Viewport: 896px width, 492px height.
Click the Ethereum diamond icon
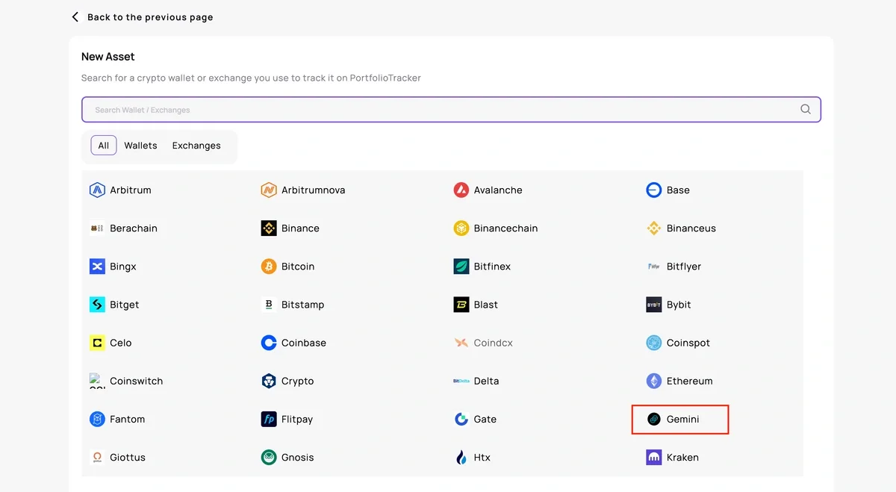click(654, 381)
